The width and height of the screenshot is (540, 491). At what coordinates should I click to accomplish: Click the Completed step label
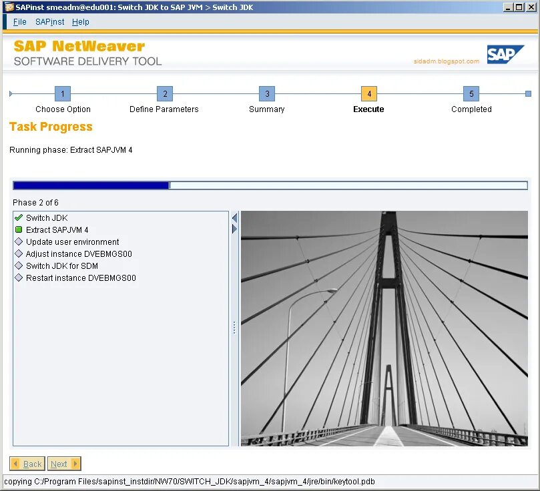click(x=471, y=109)
